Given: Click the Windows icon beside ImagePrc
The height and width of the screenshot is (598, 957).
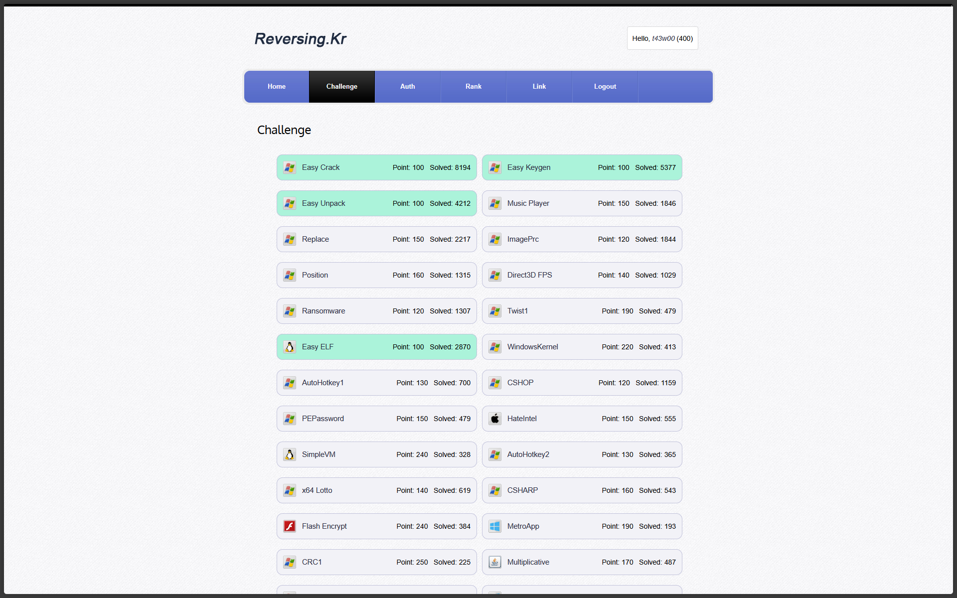Looking at the screenshot, I should (495, 240).
